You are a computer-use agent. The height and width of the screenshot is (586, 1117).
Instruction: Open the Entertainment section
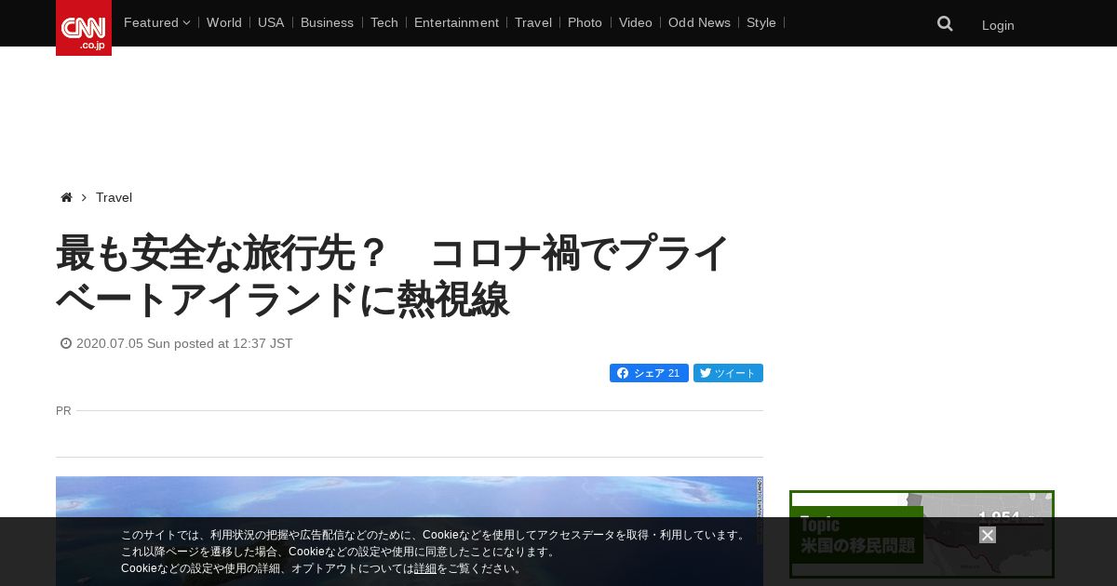point(456,22)
